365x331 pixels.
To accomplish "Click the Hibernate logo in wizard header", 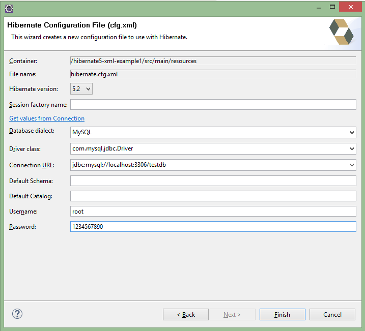I will tap(341, 32).
